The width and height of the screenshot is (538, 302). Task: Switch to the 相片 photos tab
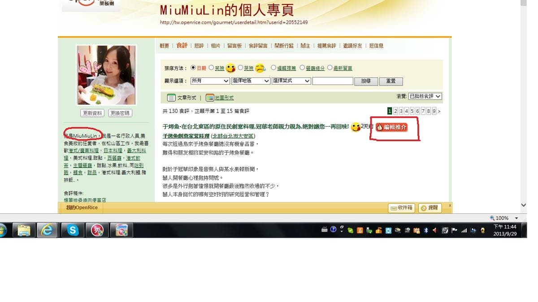click(215, 46)
